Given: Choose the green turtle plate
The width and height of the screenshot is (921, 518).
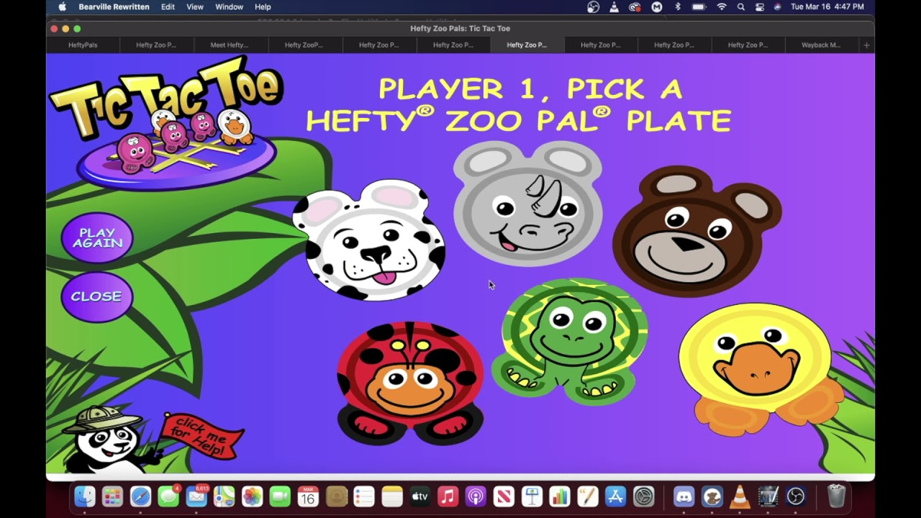Looking at the screenshot, I should click(570, 342).
